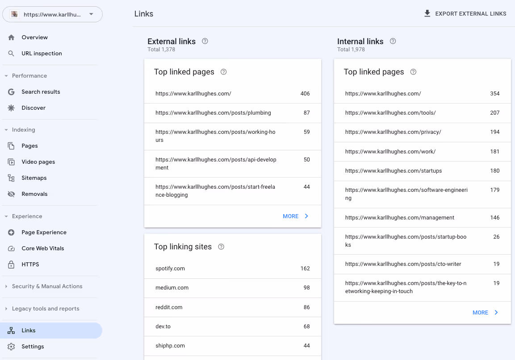Open the Sitemaps page
The width and height of the screenshot is (515, 360).
click(x=51, y=178)
